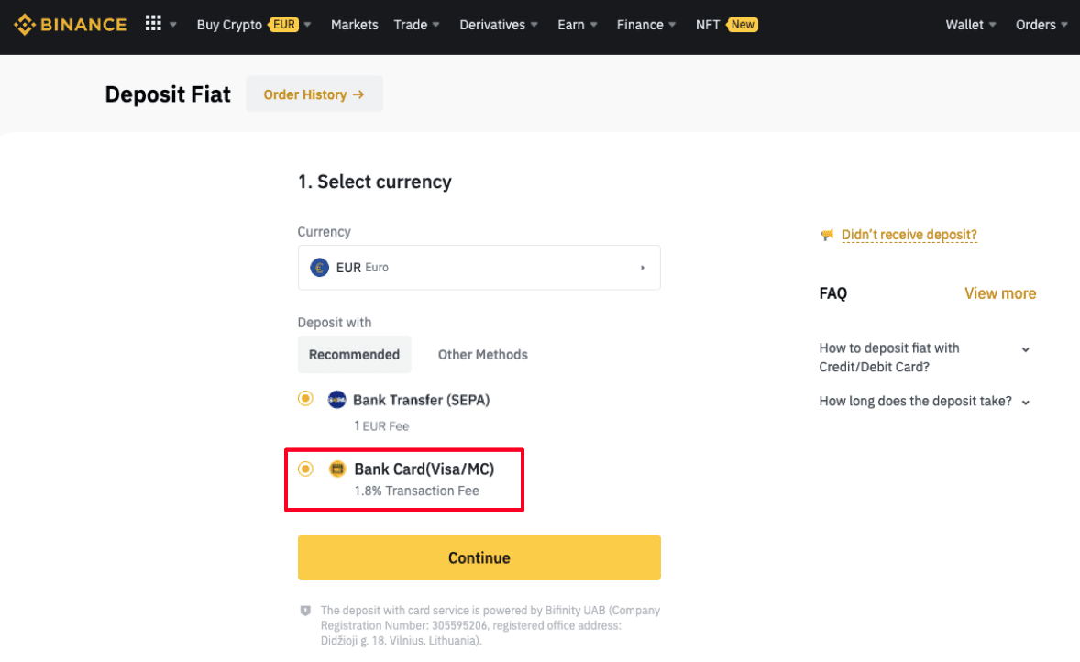Click the 'Deposit with' label

334,323
